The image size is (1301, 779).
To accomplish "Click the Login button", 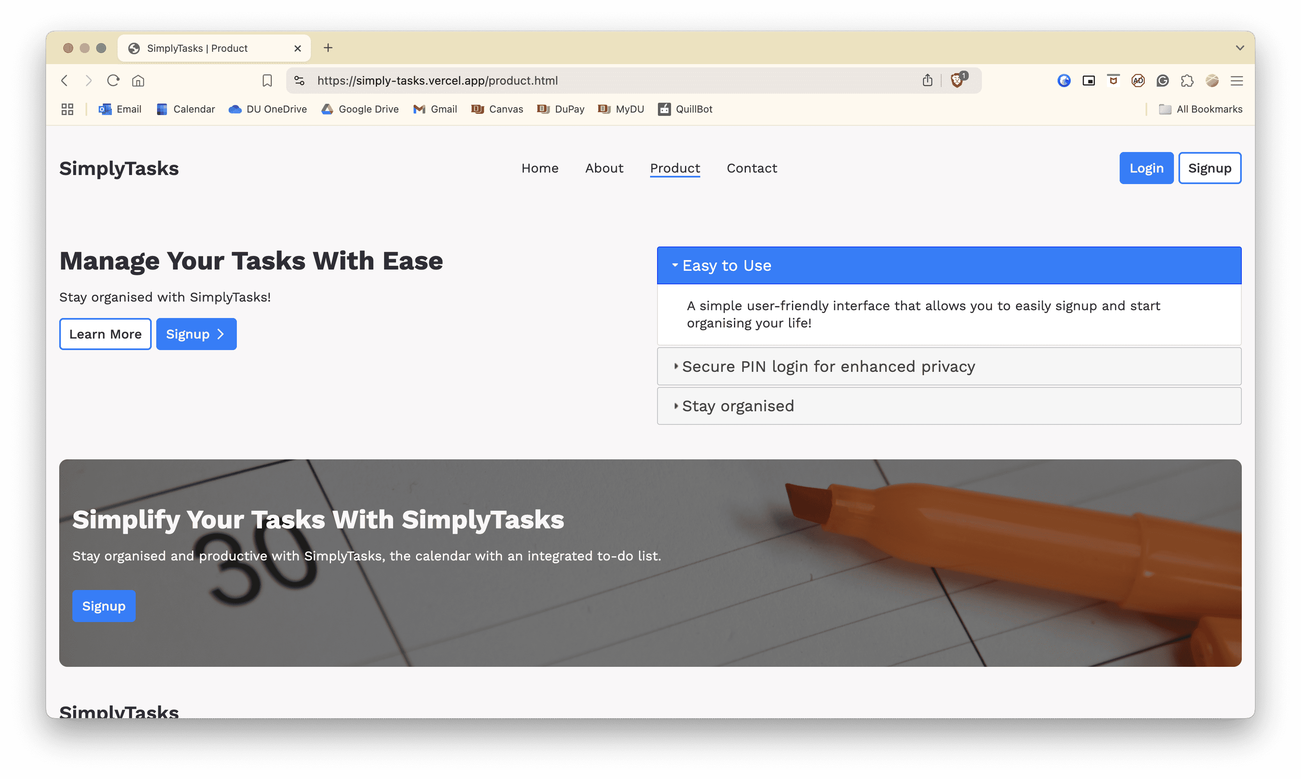I will tap(1146, 168).
